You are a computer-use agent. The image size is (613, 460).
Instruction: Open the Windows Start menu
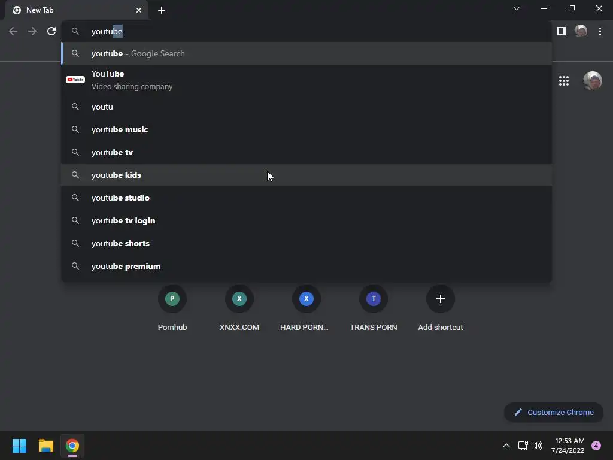19,446
